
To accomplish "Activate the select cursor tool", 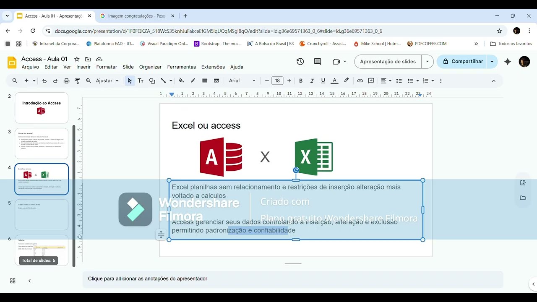I will pos(130,81).
